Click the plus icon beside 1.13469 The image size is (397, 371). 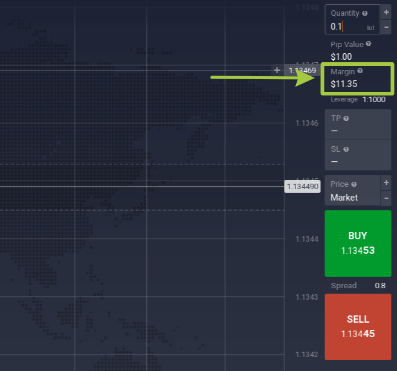277,70
